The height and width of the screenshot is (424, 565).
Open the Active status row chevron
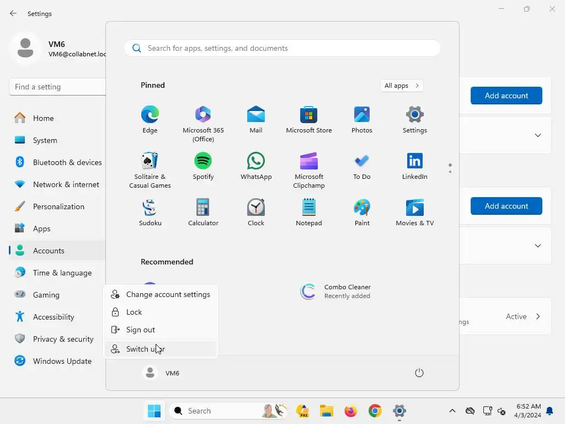pos(538,316)
